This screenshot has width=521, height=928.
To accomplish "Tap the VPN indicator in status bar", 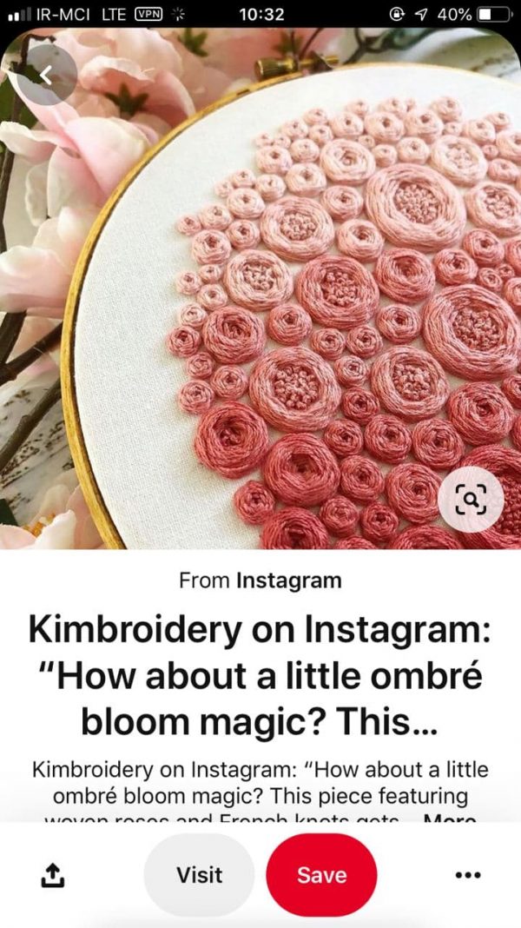I will coord(149,14).
